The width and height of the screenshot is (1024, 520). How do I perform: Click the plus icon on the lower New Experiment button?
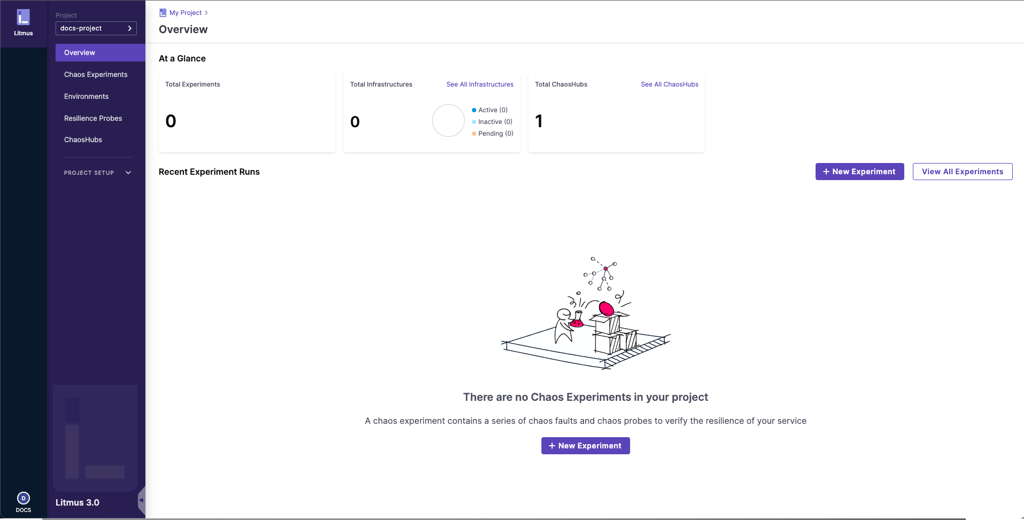[x=552, y=446]
